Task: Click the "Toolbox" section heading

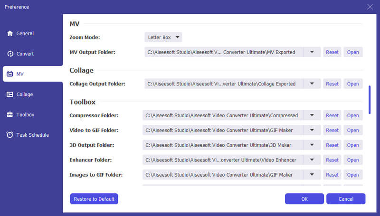Action: tap(82, 102)
